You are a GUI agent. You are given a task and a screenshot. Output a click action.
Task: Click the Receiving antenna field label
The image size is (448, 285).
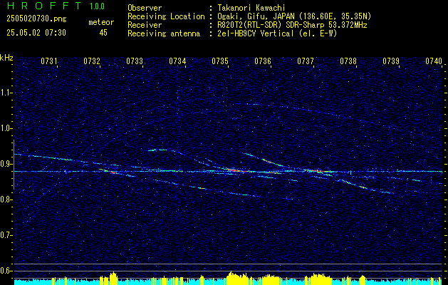click(x=164, y=33)
